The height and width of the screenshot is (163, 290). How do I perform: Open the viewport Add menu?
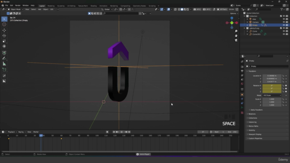click(39, 10)
